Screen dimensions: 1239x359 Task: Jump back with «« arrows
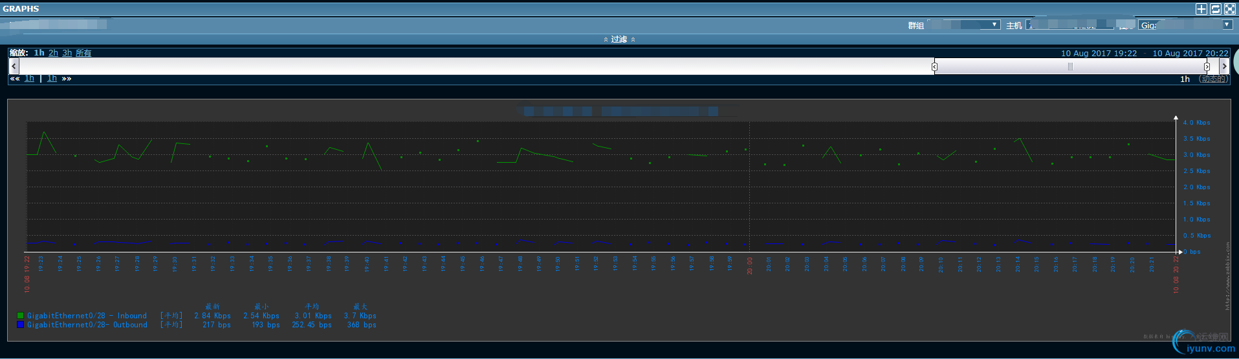pos(15,79)
